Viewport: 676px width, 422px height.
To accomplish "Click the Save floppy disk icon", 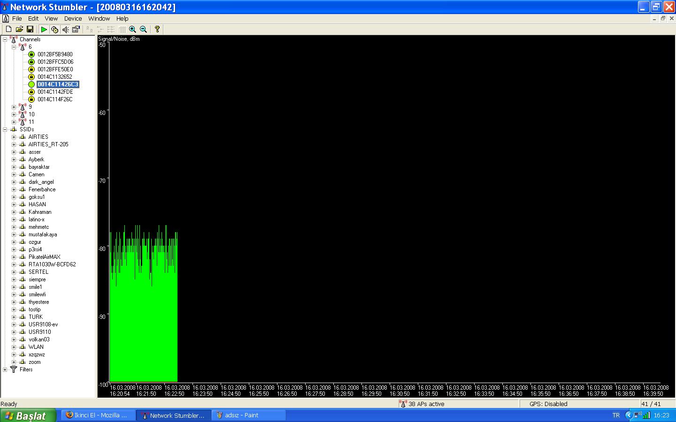I will coord(30,29).
